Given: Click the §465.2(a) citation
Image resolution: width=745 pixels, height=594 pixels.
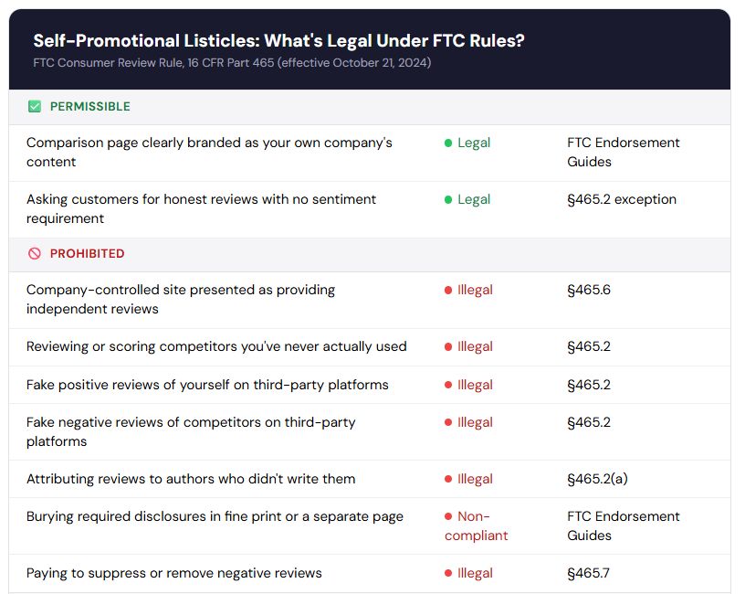Looking at the screenshot, I should (x=598, y=479).
